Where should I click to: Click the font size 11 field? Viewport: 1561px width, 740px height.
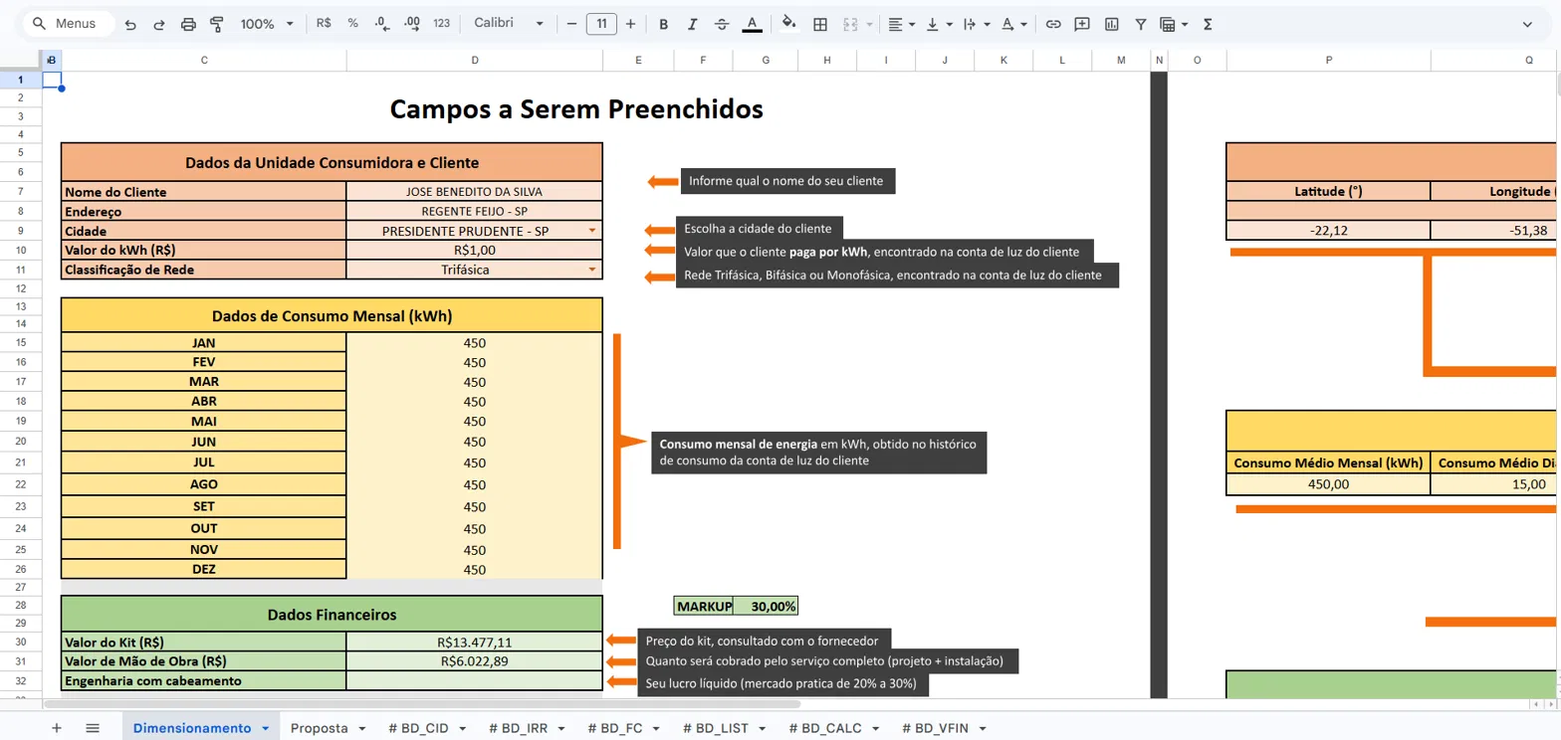click(601, 23)
